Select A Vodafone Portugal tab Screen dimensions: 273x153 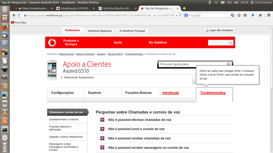(132, 31)
